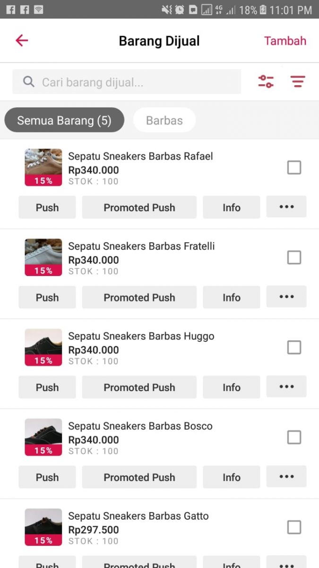Open the filter sliders icon
Viewport: 319px width, 568px height.
(x=266, y=81)
